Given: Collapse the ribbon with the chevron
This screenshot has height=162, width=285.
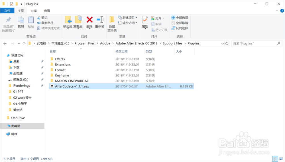Looking at the screenshot, I should (x=277, y=11).
